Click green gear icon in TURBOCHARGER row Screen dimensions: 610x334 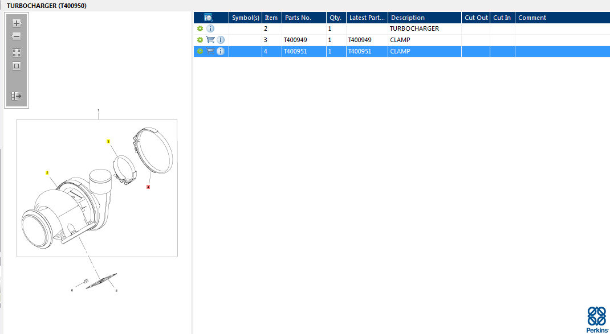[200, 29]
